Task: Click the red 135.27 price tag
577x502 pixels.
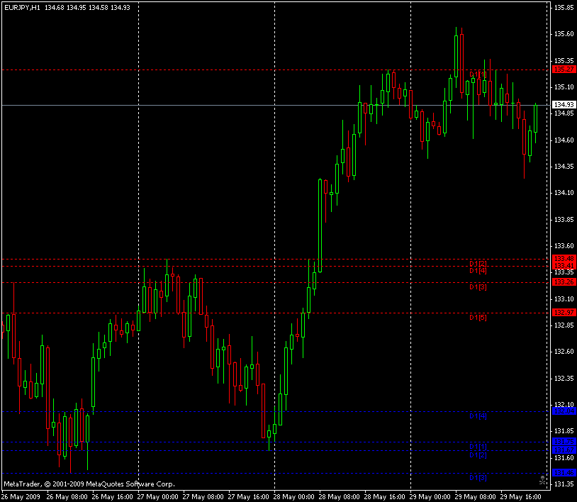Action: [x=564, y=69]
